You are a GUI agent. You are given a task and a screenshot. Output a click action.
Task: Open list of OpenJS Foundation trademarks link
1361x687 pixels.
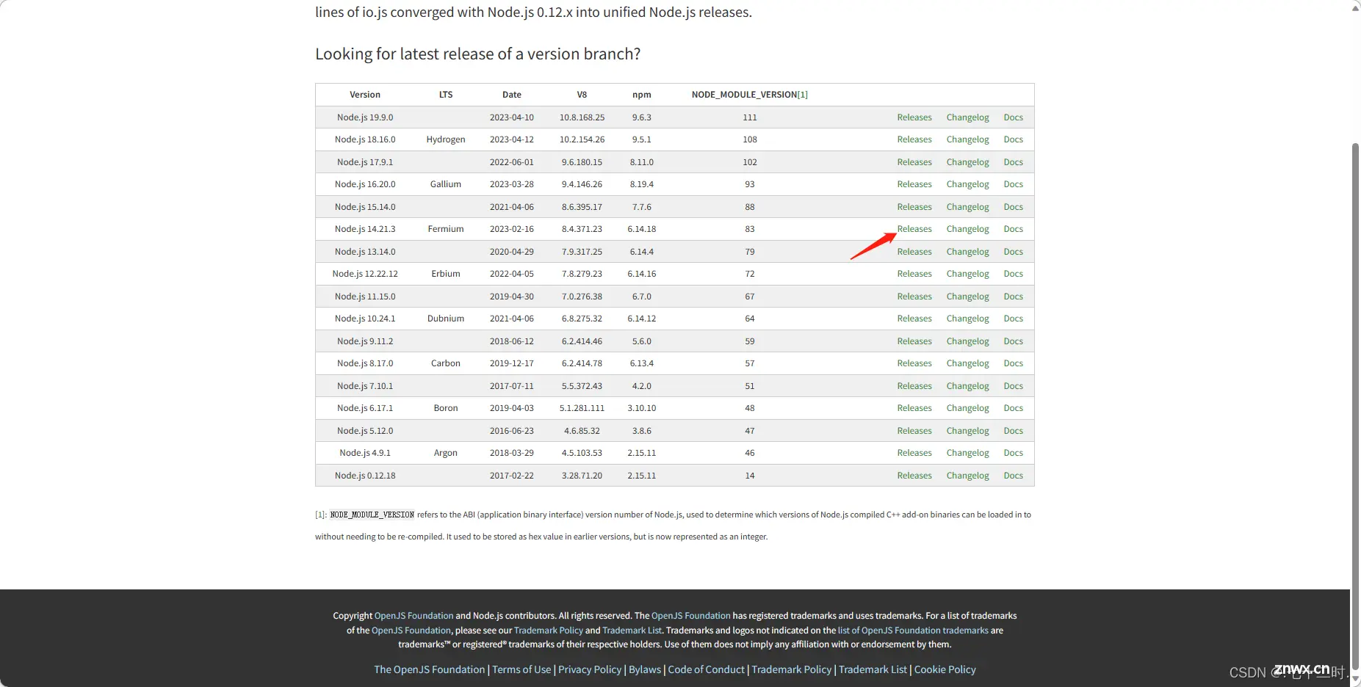click(x=913, y=630)
